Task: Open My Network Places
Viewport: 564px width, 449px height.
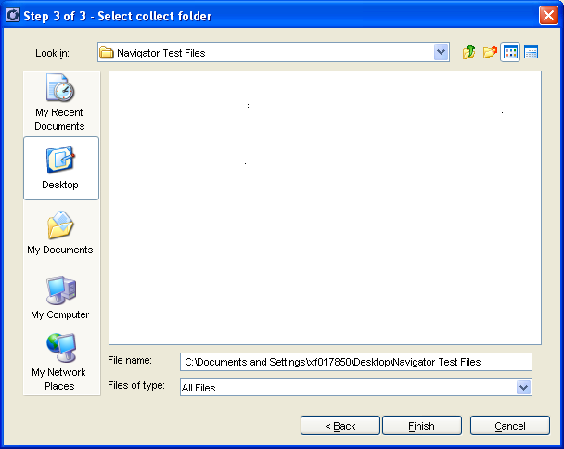Action: [x=60, y=363]
